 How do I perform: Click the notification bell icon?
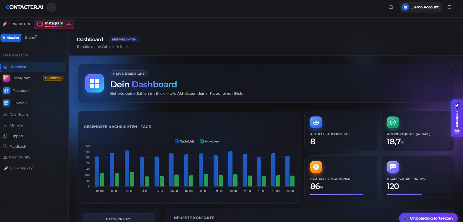391,7
